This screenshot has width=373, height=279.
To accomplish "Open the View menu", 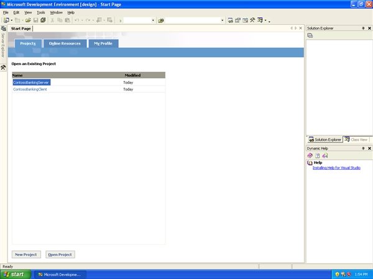I will coord(28,12).
